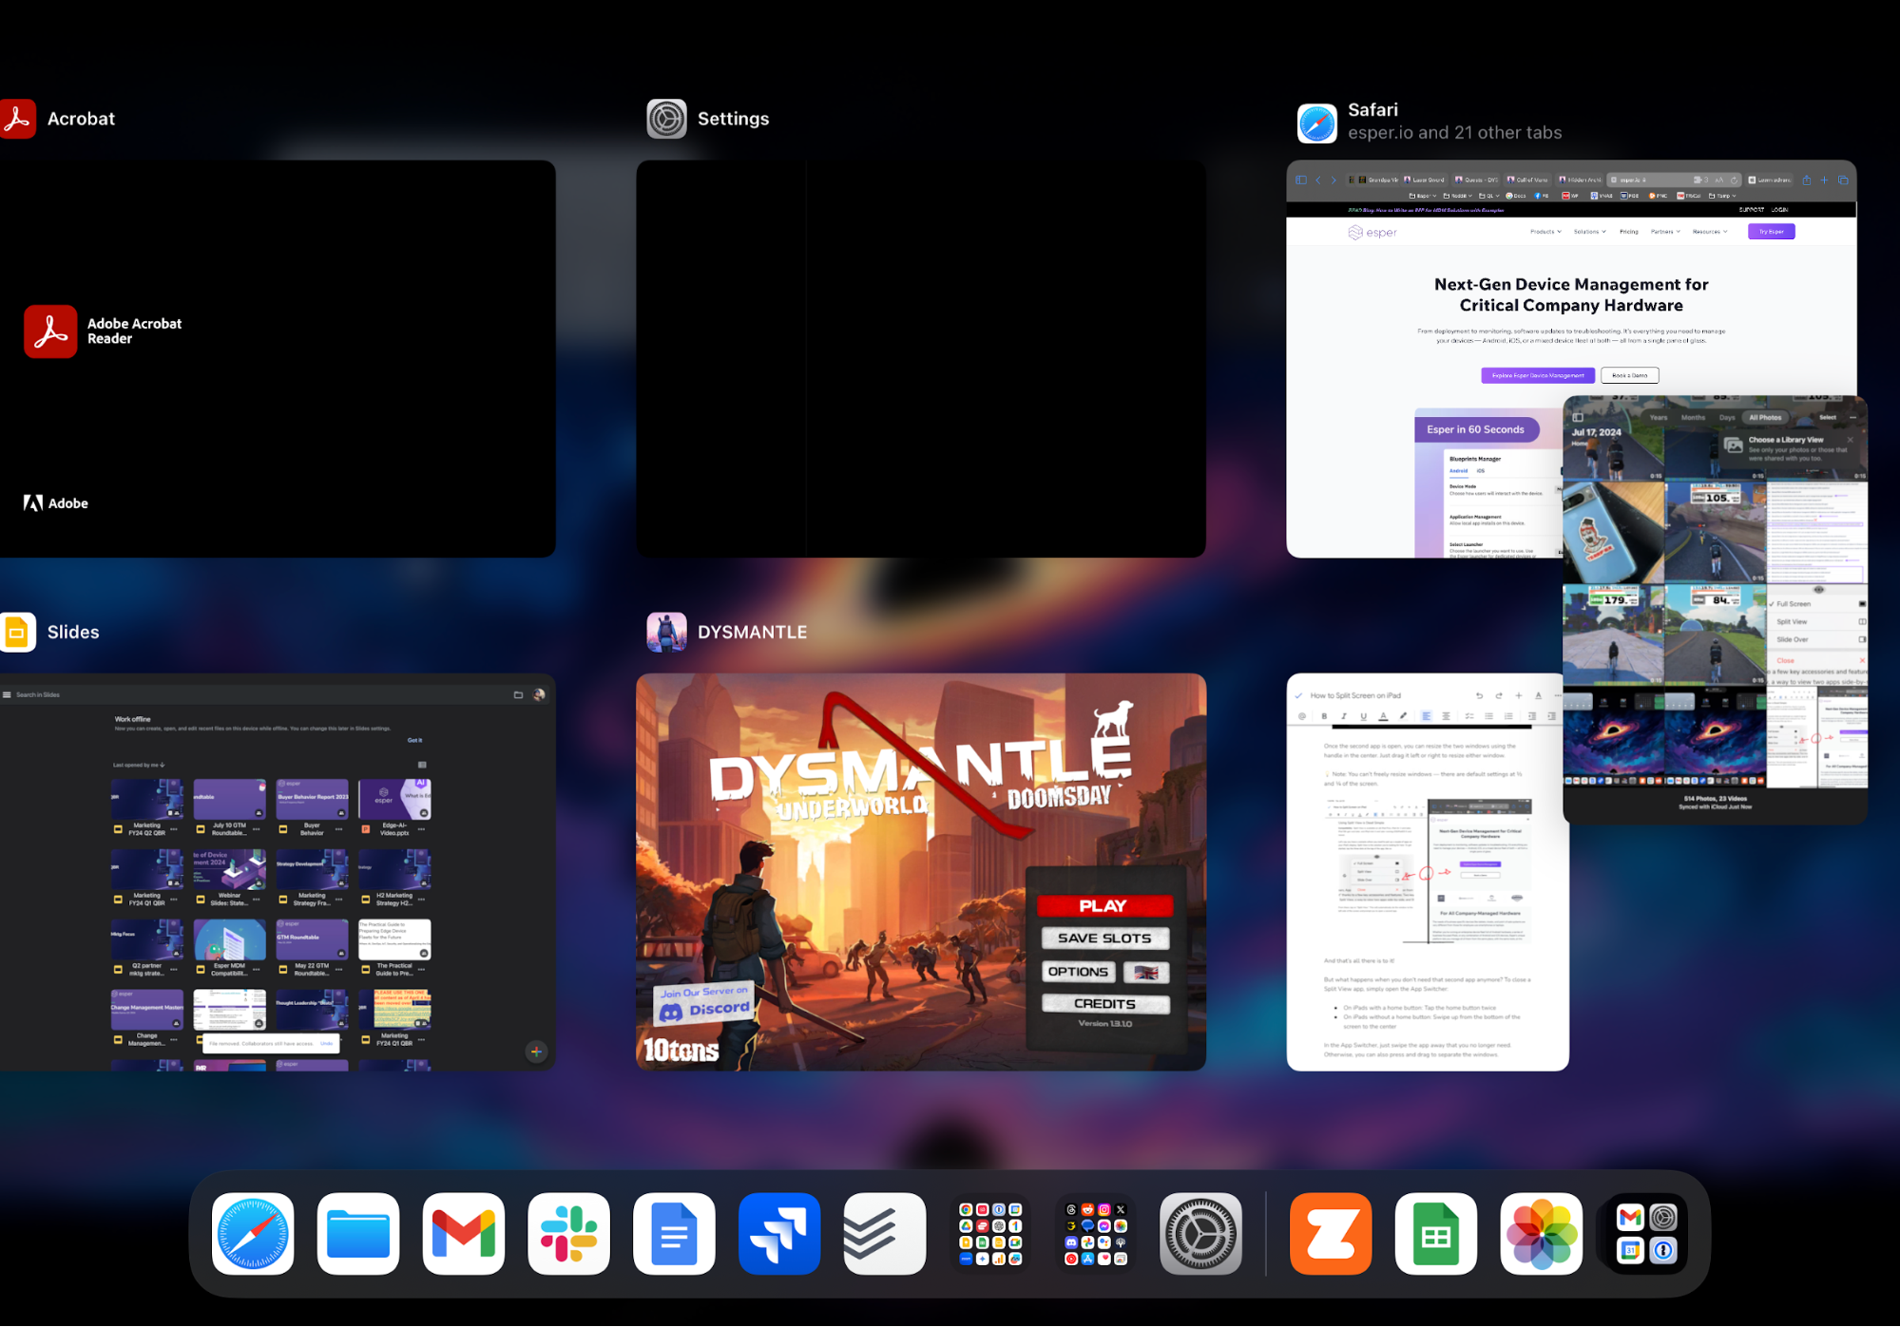Launch Slack from the dock
Viewport: 1900px width, 1327px height.
coord(568,1233)
